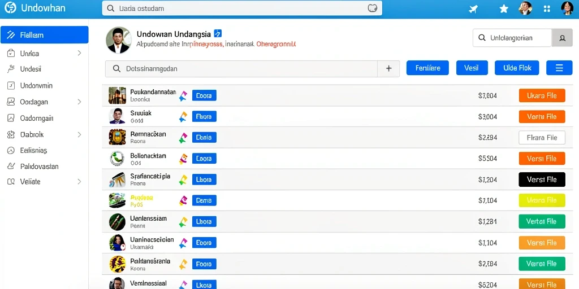579x289 pixels.
Task: Click the $1,281 amount in Uanlenssiam row
Action: click(487, 221)
